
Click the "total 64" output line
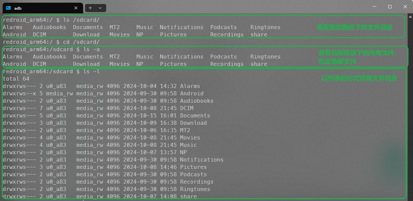16,79
